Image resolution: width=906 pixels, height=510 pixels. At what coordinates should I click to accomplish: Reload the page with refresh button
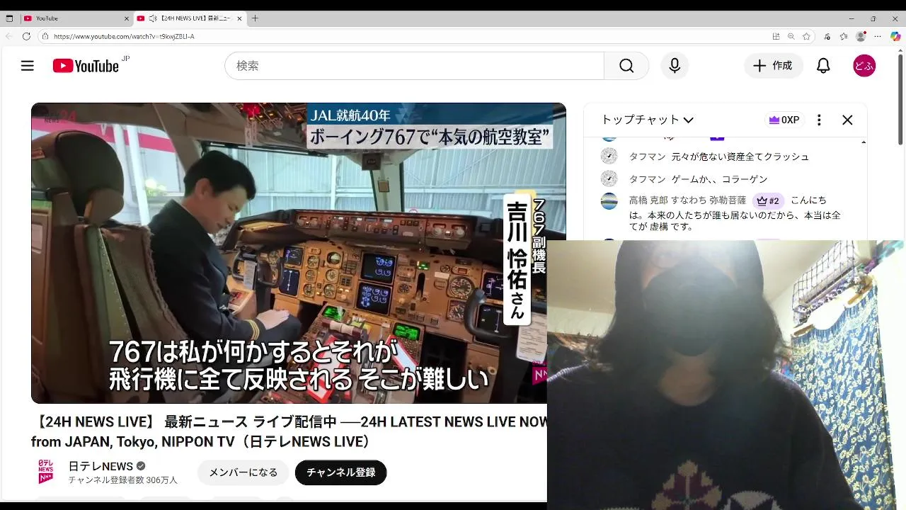click(26, 36)
